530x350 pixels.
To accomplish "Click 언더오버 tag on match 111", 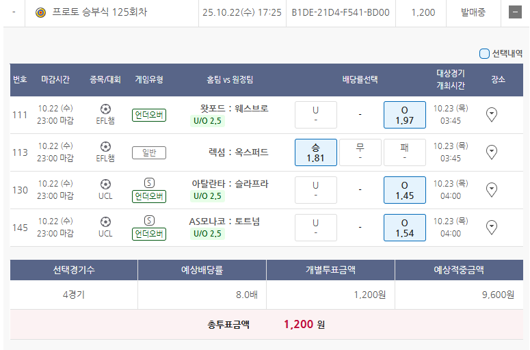I will [x=149, y=115].
